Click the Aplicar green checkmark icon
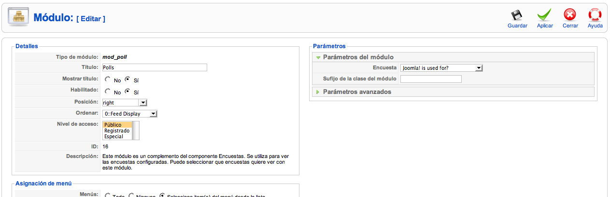Screen dimensions: 610x197 tap(545, 15)
